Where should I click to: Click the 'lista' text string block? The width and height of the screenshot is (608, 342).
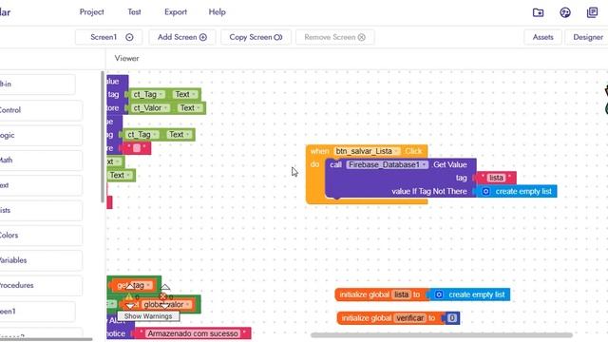click(x=496, y=178)
